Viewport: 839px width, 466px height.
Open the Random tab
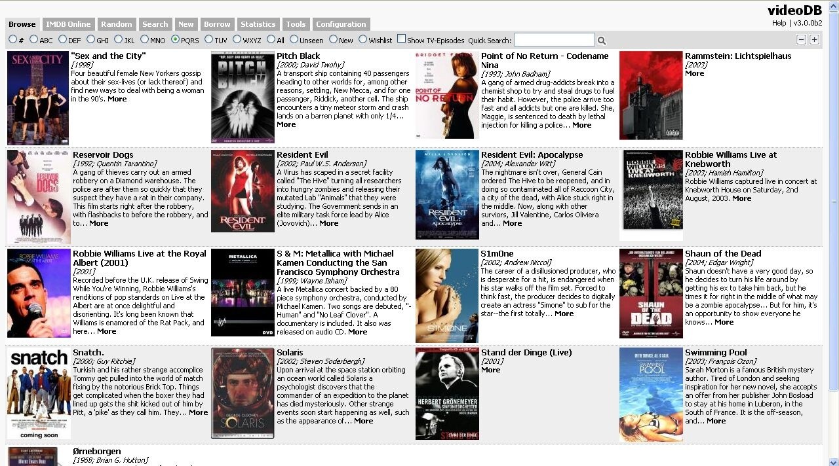tap(117, 24)
